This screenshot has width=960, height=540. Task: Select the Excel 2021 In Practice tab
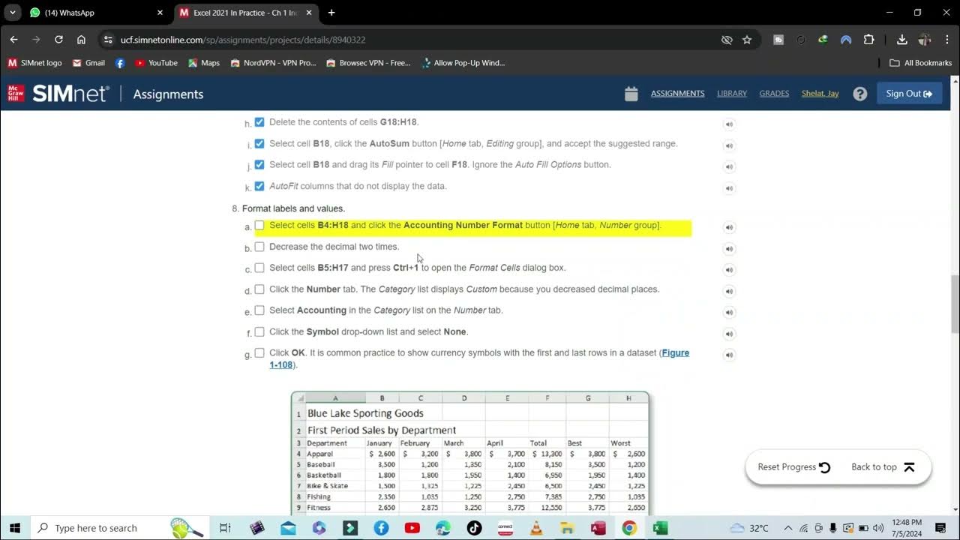247,13
